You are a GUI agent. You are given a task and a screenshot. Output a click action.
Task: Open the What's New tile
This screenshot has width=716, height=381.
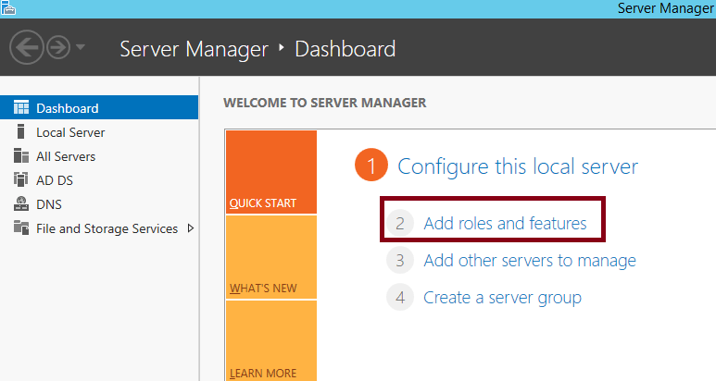click(x=270, y=257)
